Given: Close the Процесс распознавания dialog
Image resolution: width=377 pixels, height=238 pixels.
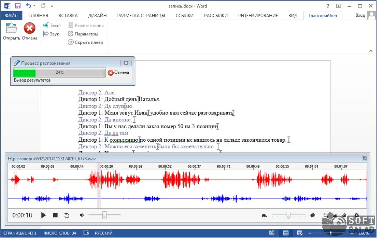Looking at the screenshot, I should pyautogui.click(x=126, y=63).
